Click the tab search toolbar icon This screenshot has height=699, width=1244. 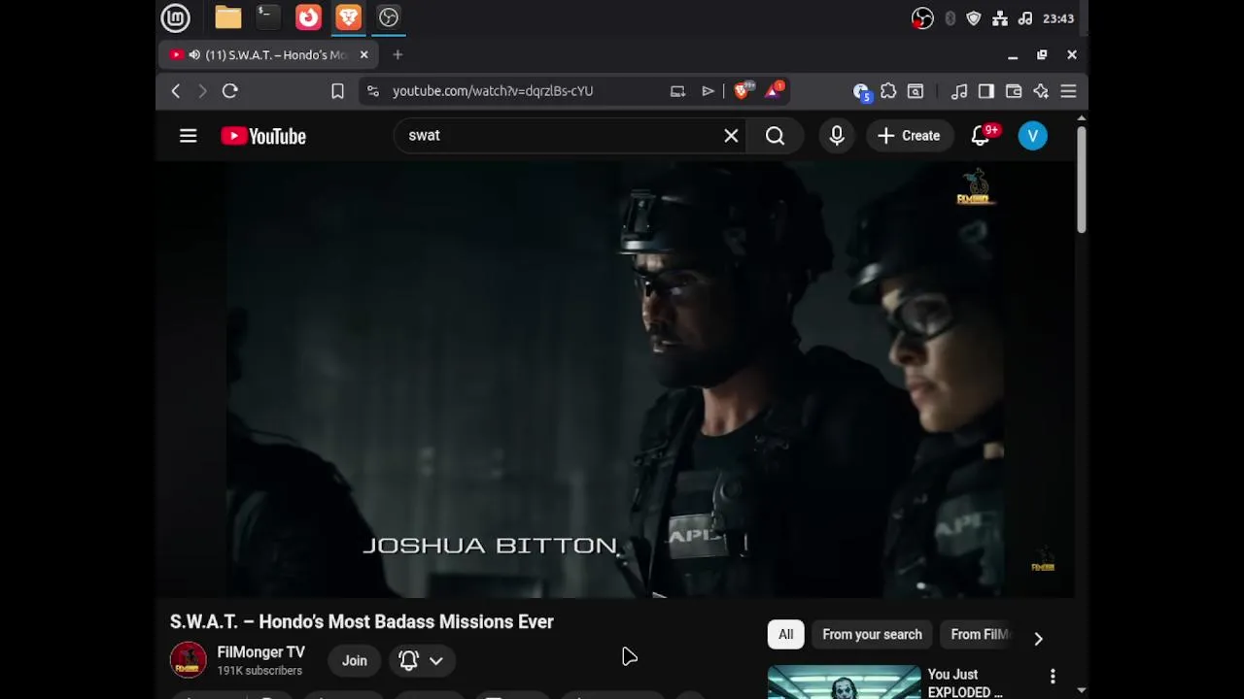[x=916, y=91]
